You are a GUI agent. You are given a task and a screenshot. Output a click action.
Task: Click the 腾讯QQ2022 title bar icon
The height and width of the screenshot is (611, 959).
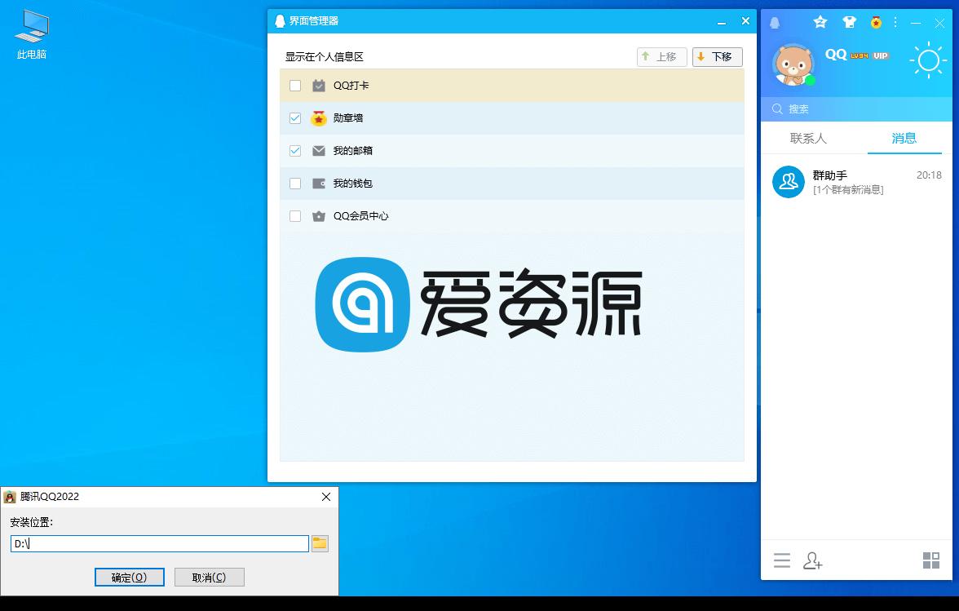pos(10,498)
